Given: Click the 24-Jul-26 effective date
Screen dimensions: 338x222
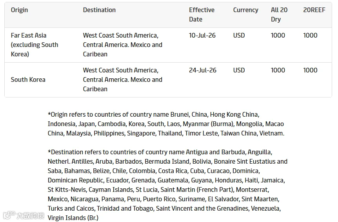Looking at the screenshot, I should [203, 70].
